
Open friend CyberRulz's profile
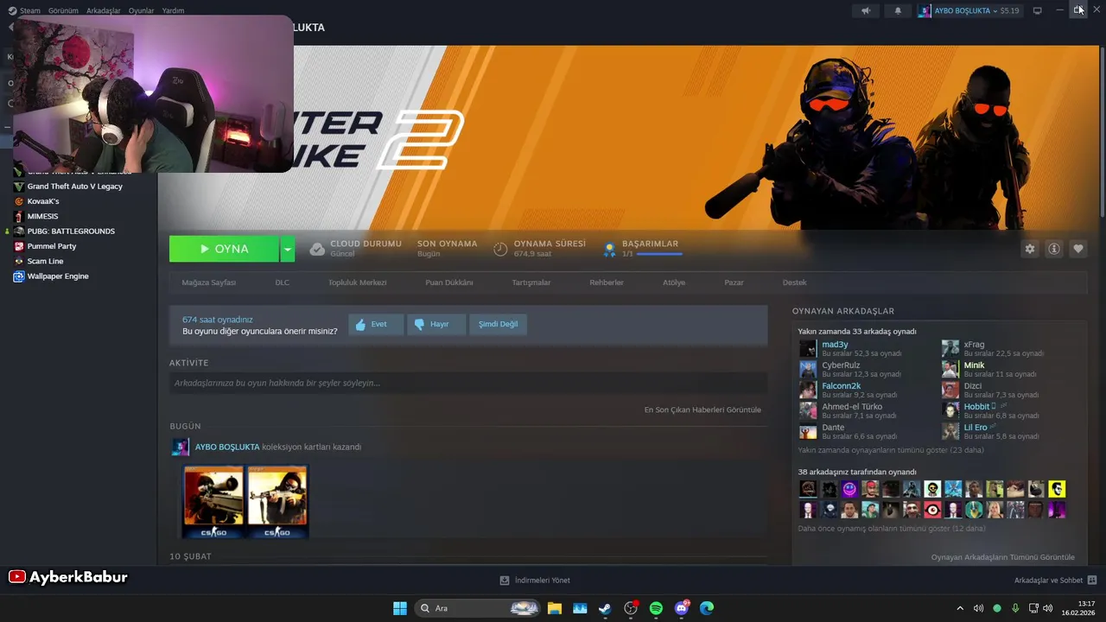[841, 365]
